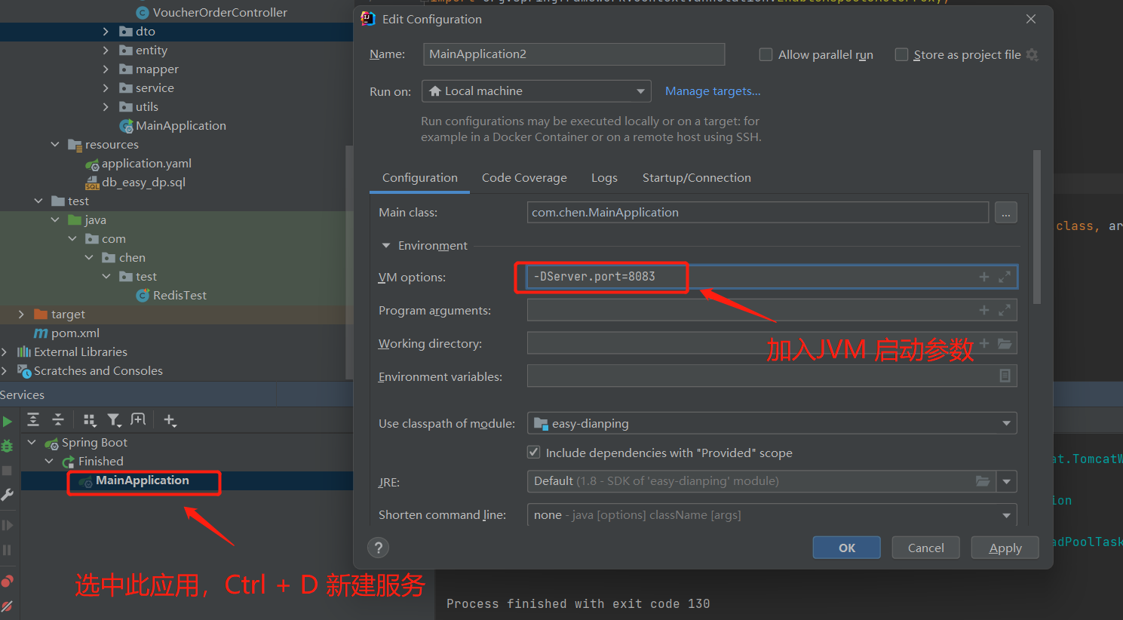This screenshot has height=620, width=1123.
Task: Click the VM options input field
Action: [x=772, y=277]
